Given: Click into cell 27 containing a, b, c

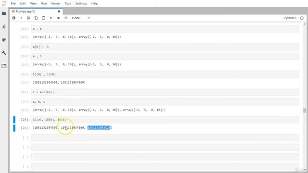Looking at the screenshot, I should coord(165,102).
